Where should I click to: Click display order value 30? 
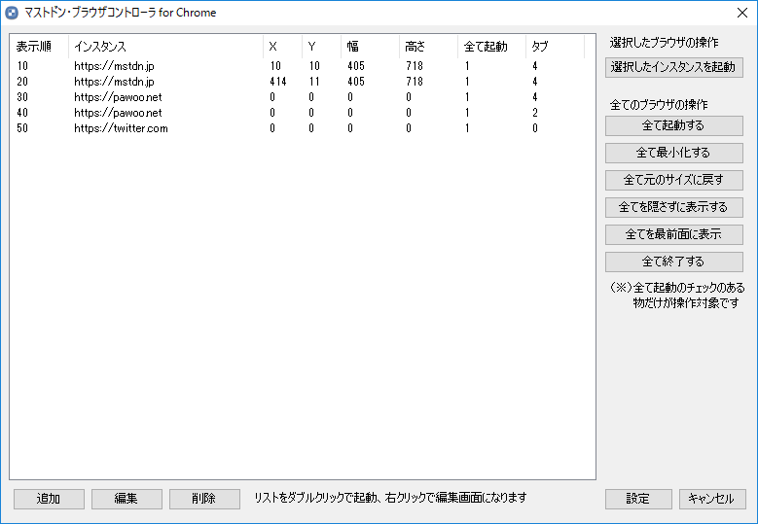(22, 97)
